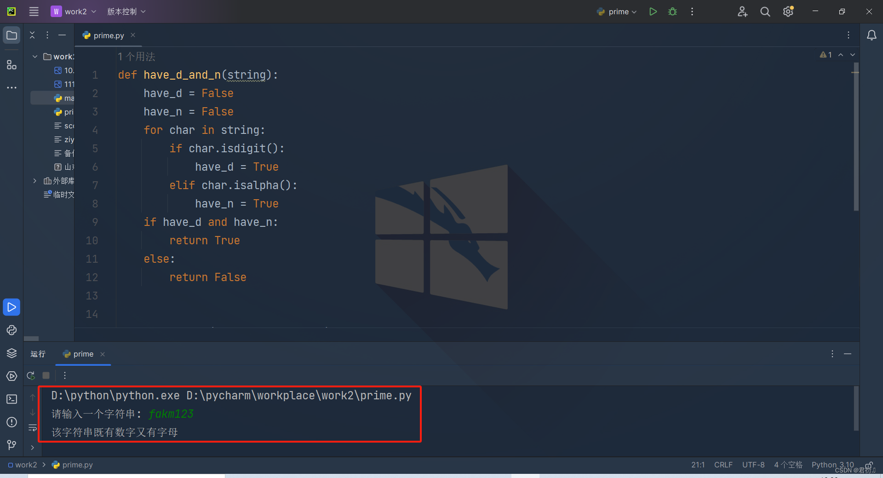Jump to next highlighted problem arrow
The image size is (883, 478).
coord(853,55)
